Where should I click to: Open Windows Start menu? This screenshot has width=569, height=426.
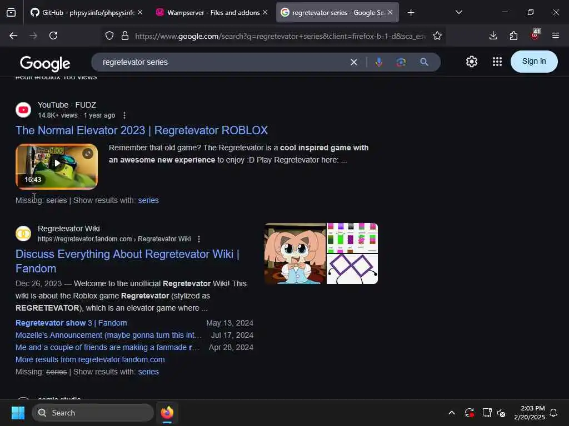coord(18,413)
